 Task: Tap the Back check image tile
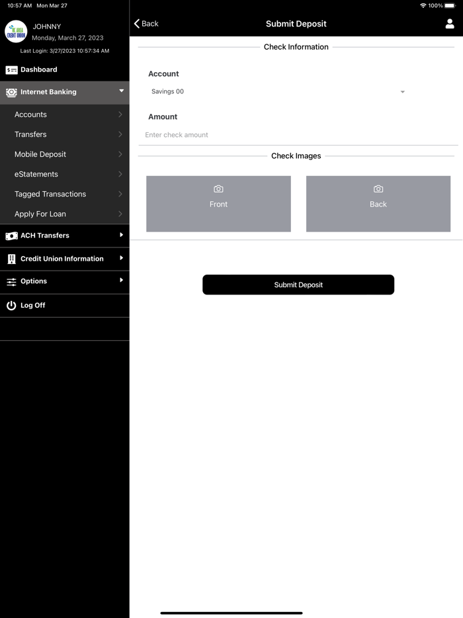click(378, 204)
